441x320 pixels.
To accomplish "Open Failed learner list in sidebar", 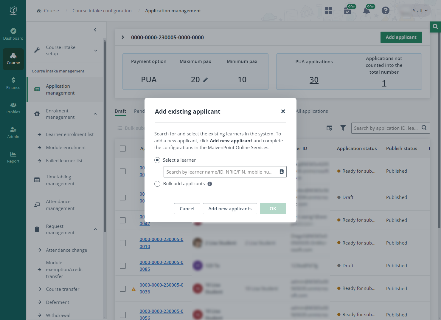I will tap(64, 161).
